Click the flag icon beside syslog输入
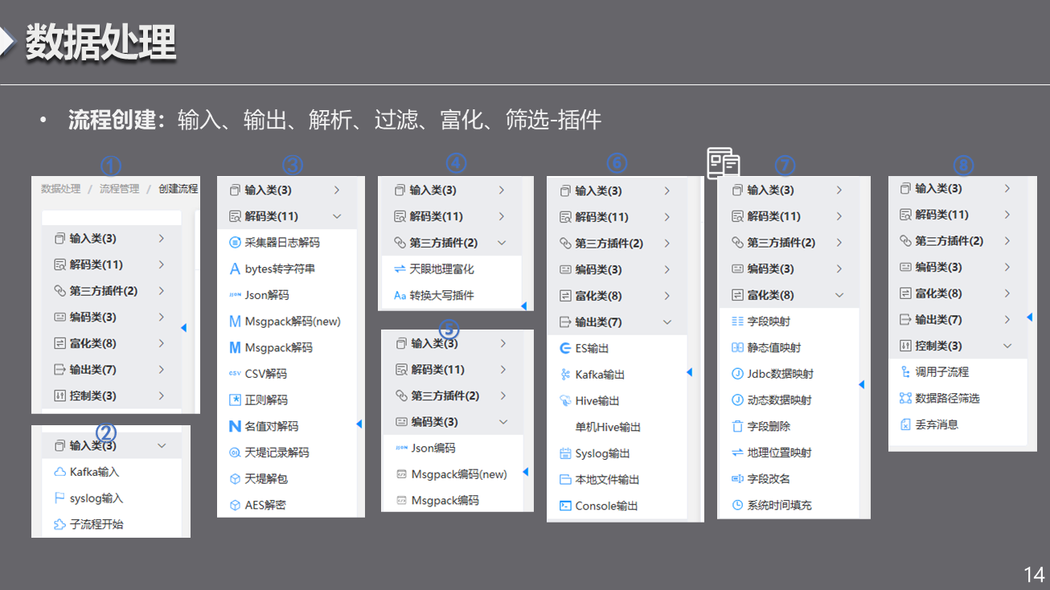This screenshot has height=590, width=1050. (59, 498)
